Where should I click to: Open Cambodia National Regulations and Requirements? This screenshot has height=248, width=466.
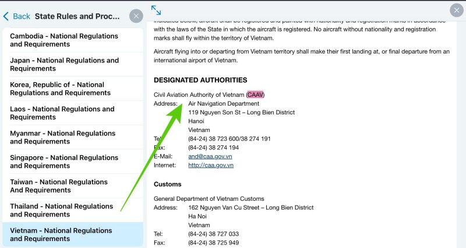pos(64,40)
